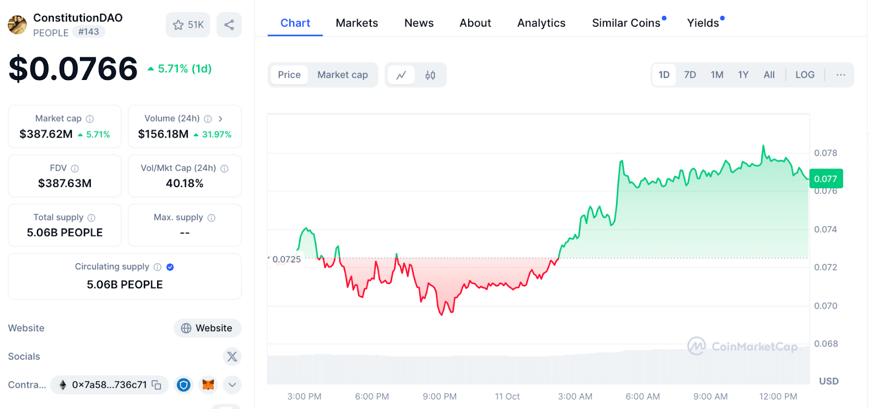Share this coin page via the share icon
Viewport: 870px width, 409px height.
coord(229,24)
